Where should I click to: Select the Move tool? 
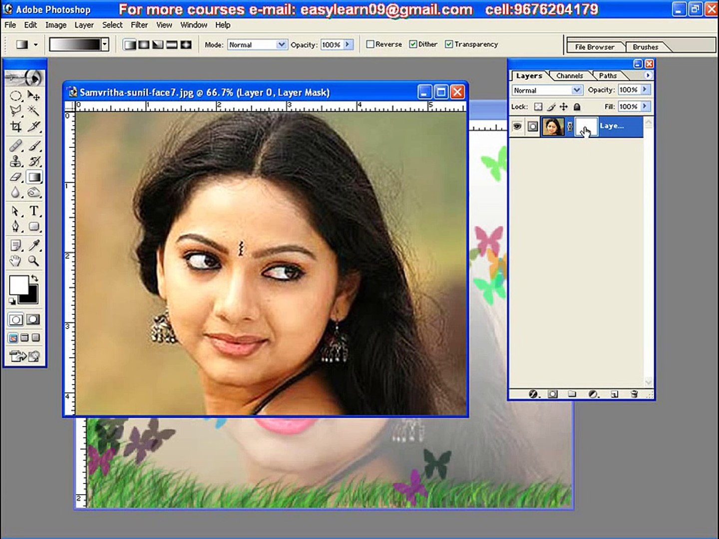coord(34,95)
